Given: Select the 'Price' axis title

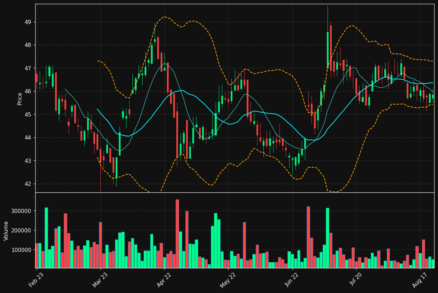Looking at the screenshot, I should click(x=20, y=98).
